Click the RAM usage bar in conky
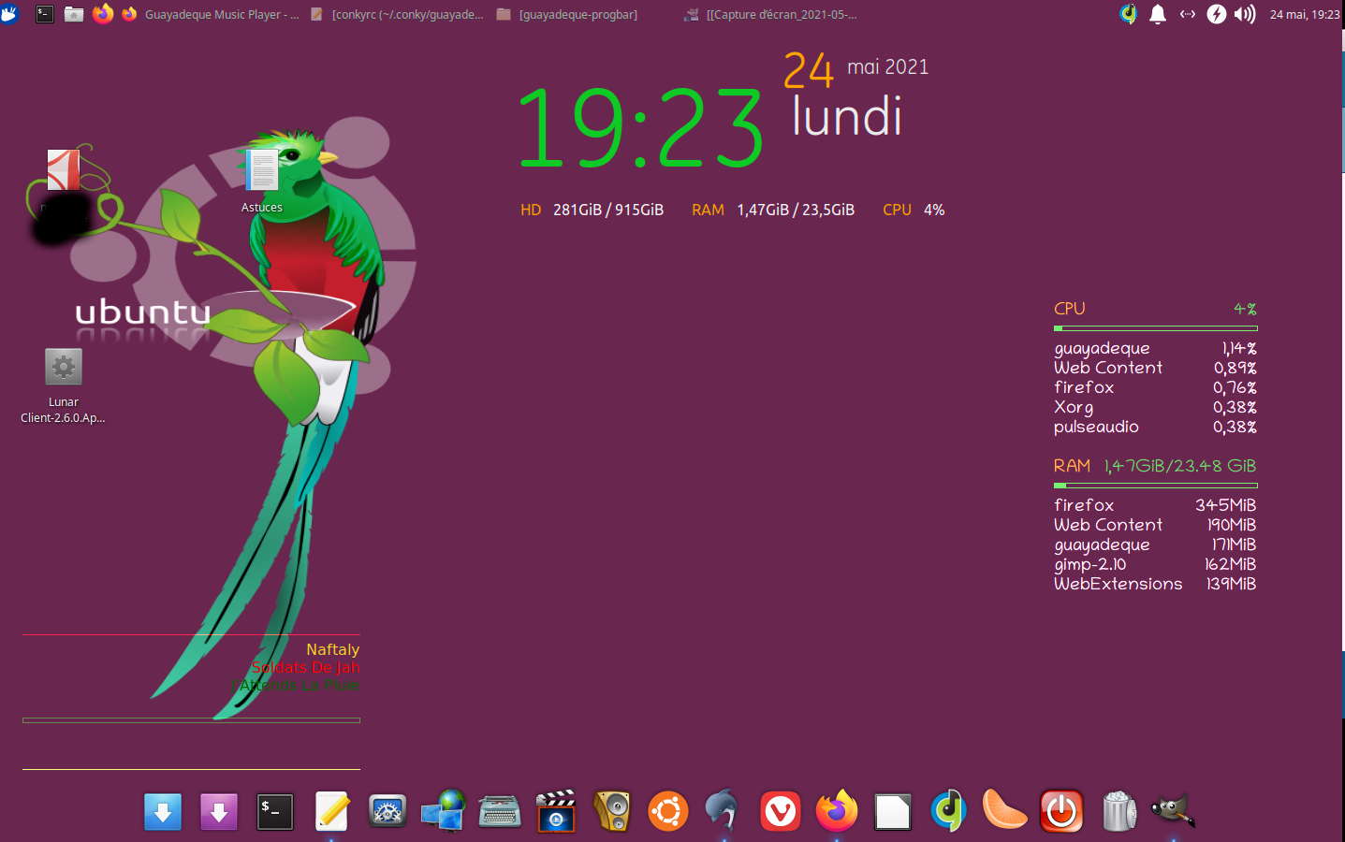The height and width of the screenshot is (842, 1345). [1156, 486]
